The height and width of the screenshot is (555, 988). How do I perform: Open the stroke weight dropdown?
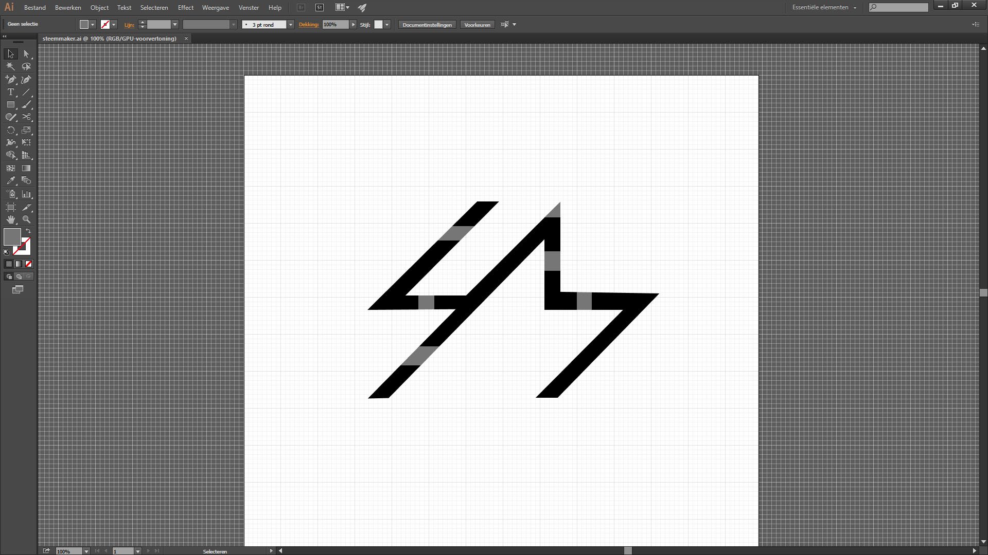[x=175, y=25]
